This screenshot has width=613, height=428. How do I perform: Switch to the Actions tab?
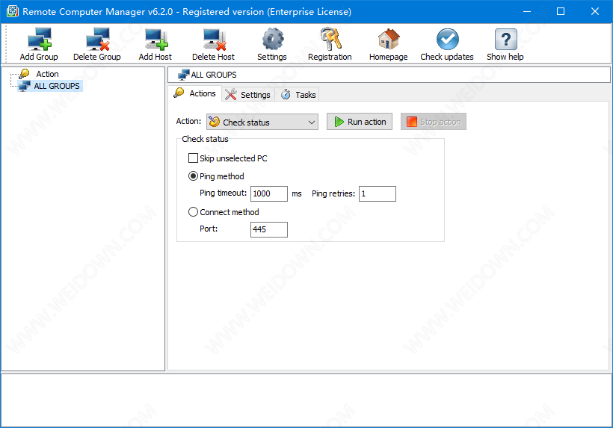[195, 93]
